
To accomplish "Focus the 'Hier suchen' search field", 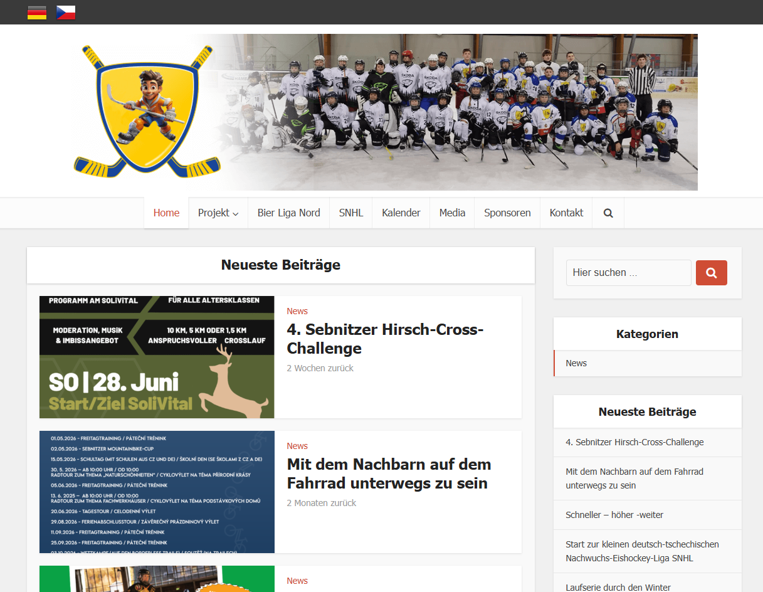I will point(629,273).
